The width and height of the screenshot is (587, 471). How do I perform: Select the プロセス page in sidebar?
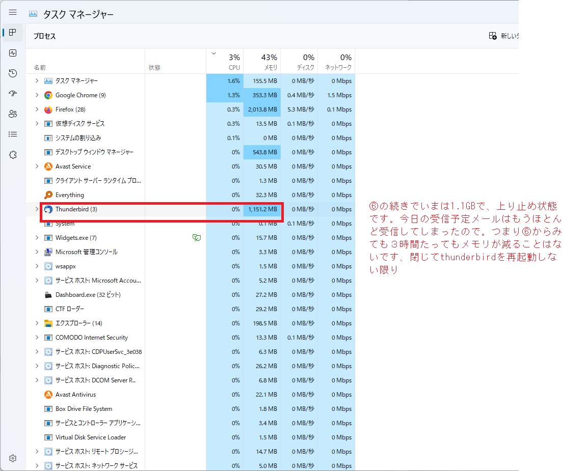click(13, 33)
